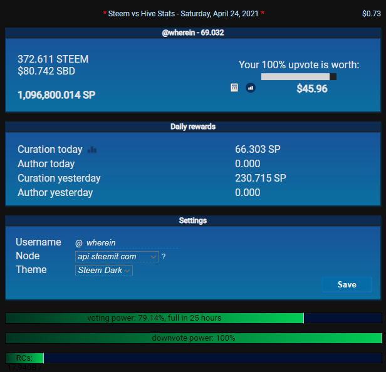Click the $45.96 upvote value

312,88
